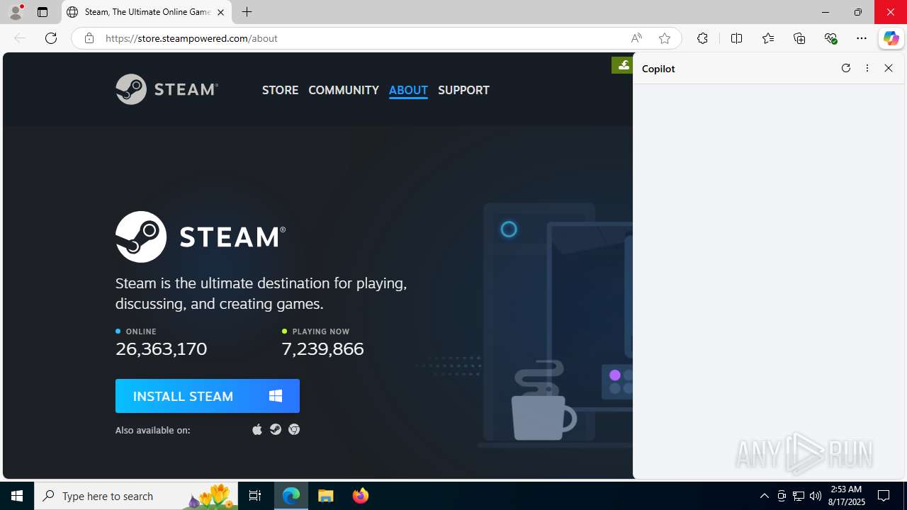
Task: Show hidden system tray icons
Action: 764,496
